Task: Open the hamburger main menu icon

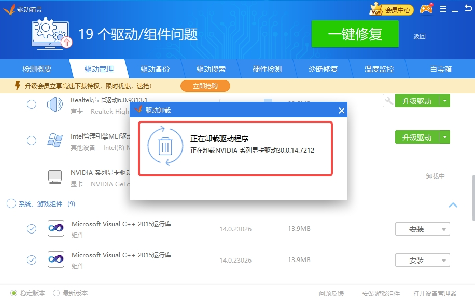Action: pos(443,9)
